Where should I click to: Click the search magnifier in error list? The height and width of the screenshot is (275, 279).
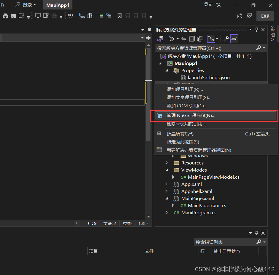point(259,242)
